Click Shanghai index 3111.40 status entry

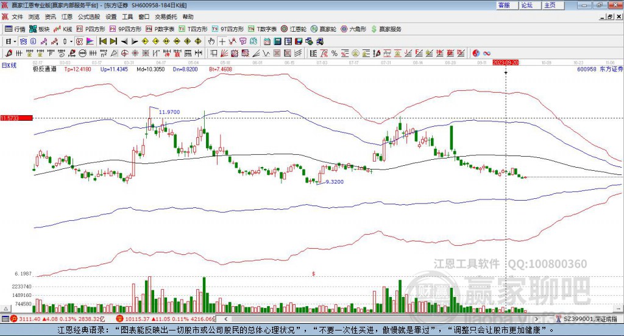[x=57, y=319]
